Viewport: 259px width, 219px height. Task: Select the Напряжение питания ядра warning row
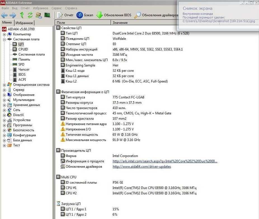[97, 124]
